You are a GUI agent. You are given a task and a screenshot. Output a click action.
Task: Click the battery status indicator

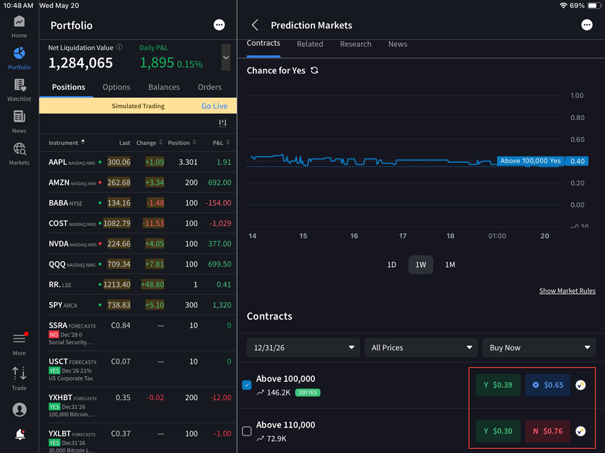pos(594,5)
